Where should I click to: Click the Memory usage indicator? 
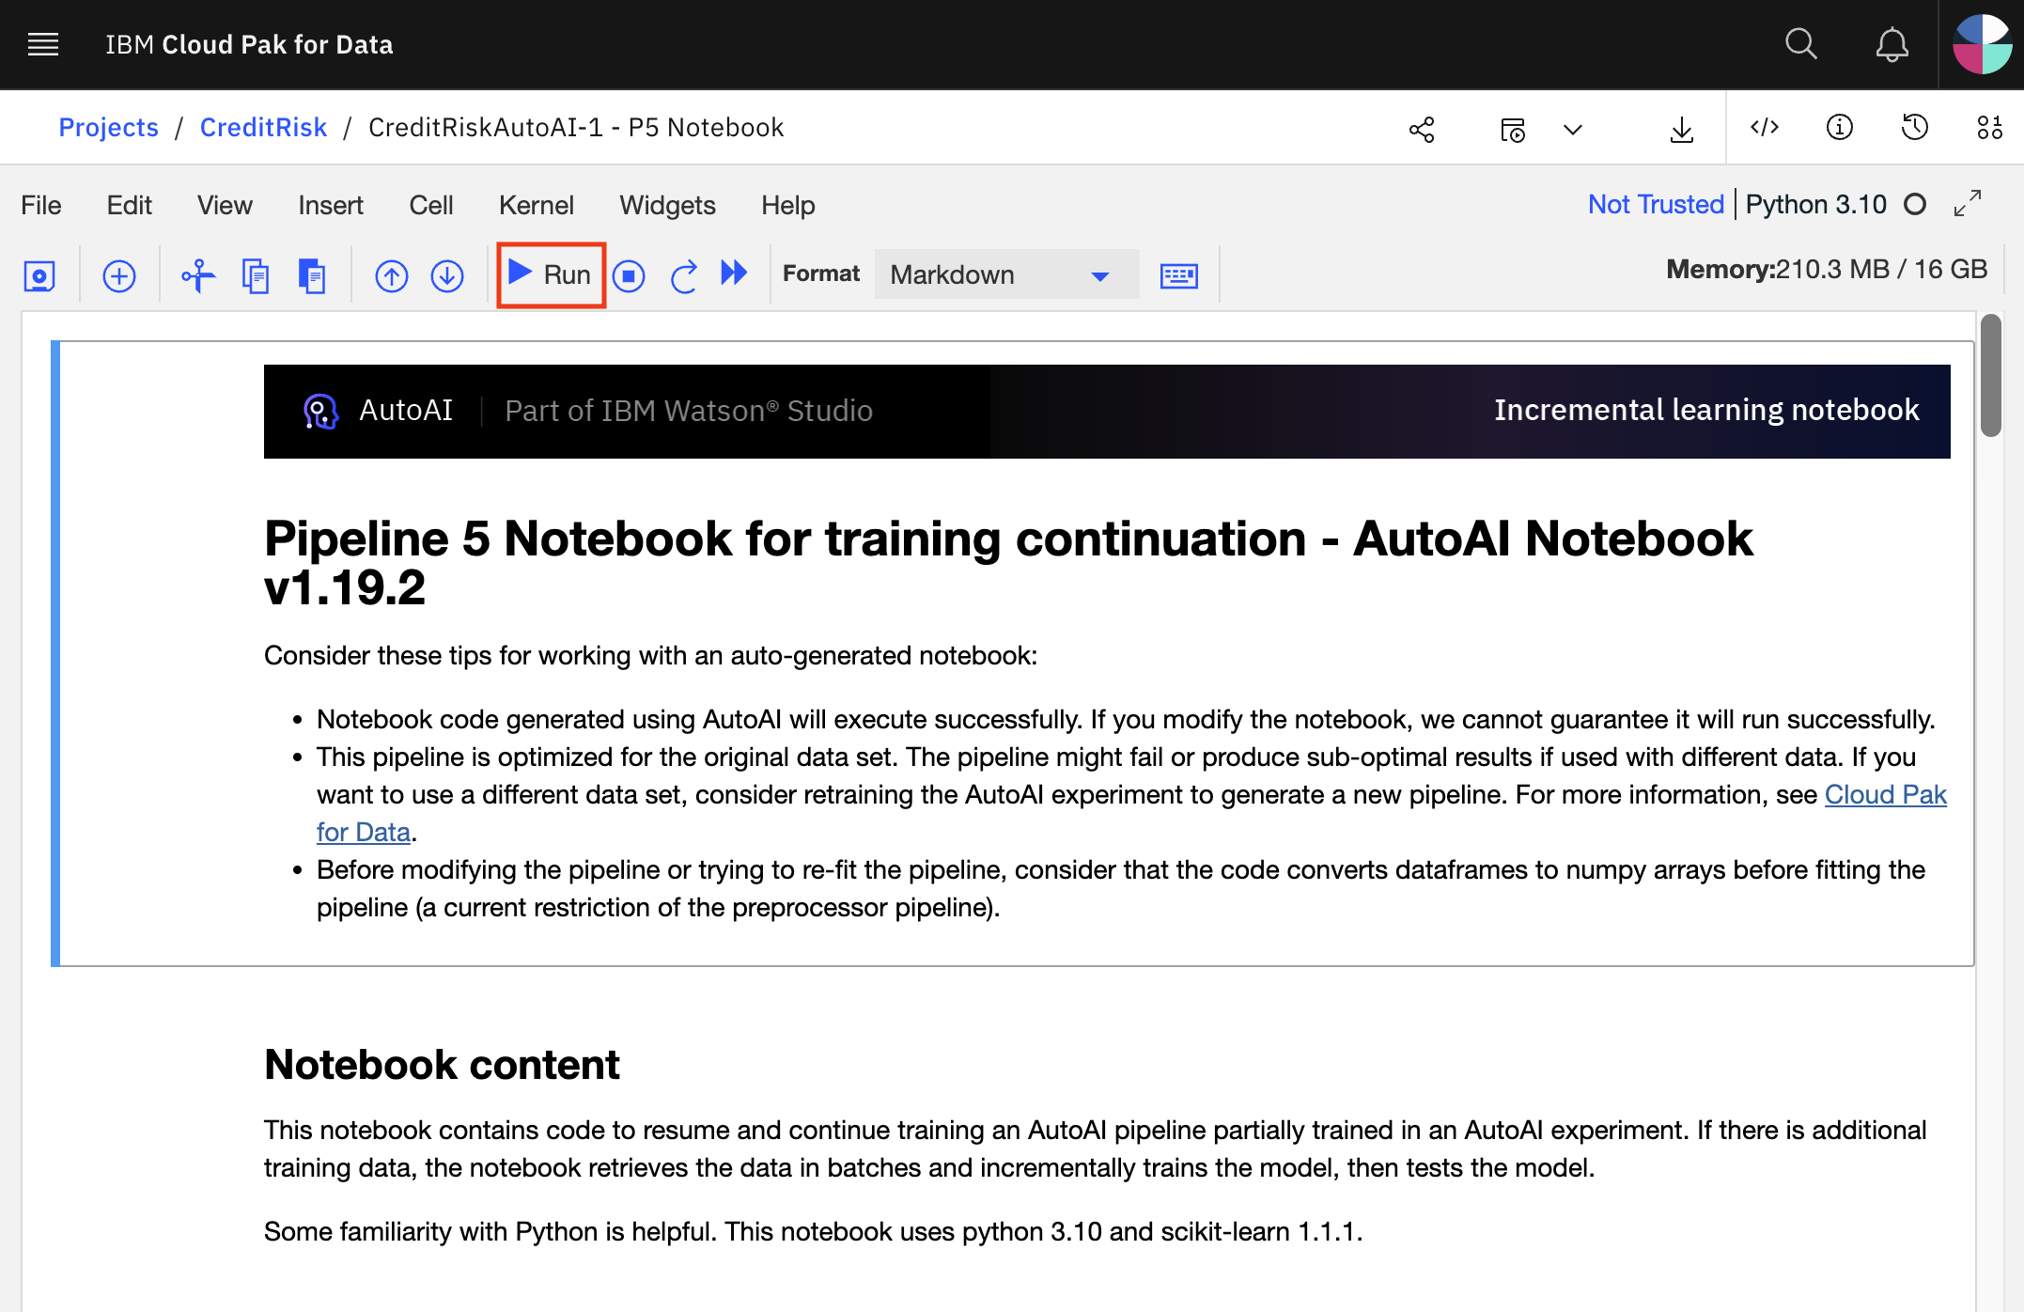click(1827, 270)
